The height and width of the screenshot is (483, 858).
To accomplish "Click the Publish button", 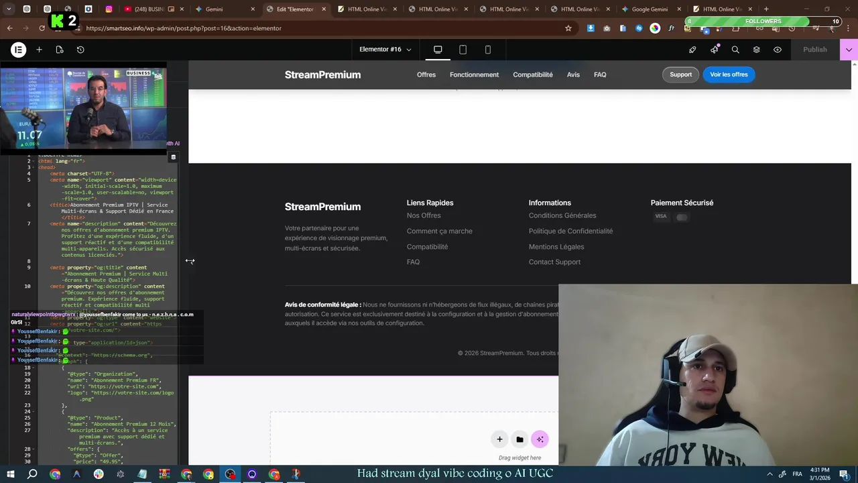I will click(814, 50).
